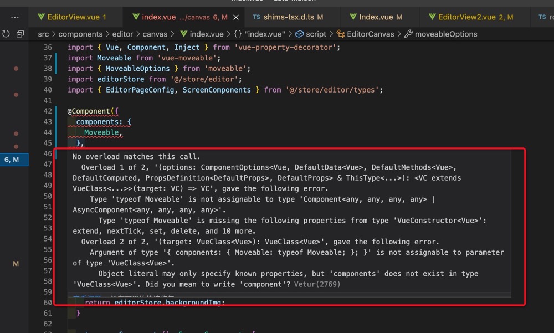Click the '@Component' decorator
The height and width of the screenshot is (333, 554).
[89, 111]
